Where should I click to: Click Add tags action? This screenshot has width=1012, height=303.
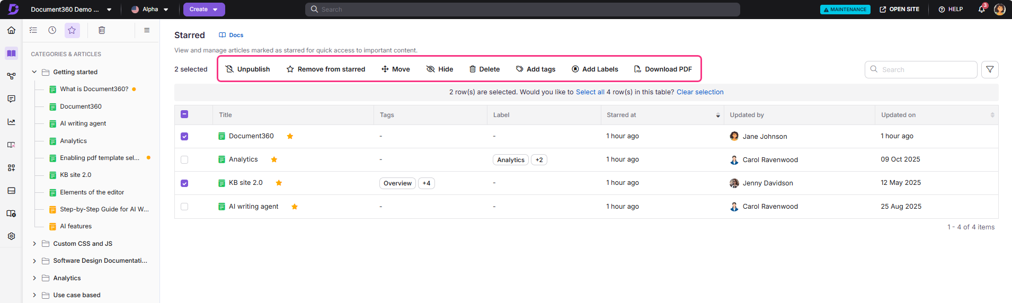pyautogui.click(x=536, y=69)
